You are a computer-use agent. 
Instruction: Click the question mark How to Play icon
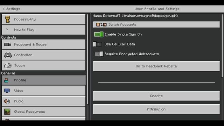7,30
